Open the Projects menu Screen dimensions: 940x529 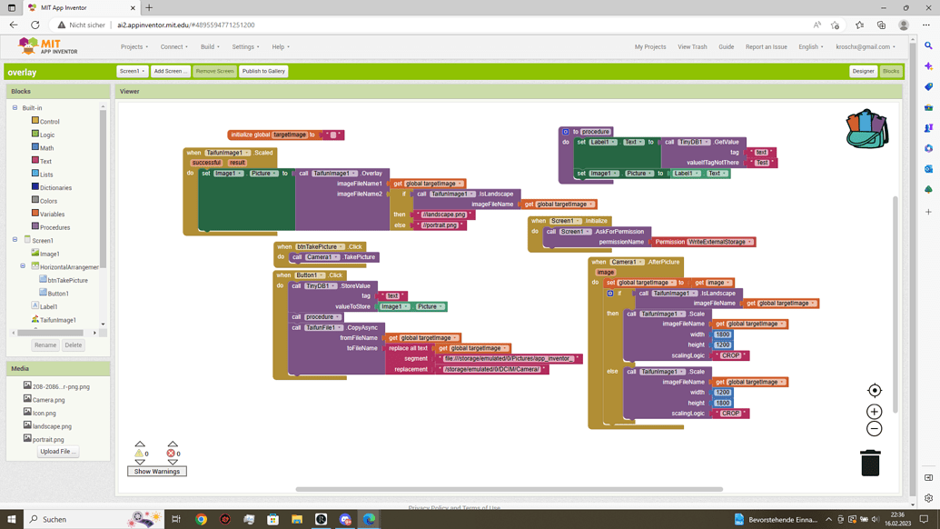tap(134, 46)
